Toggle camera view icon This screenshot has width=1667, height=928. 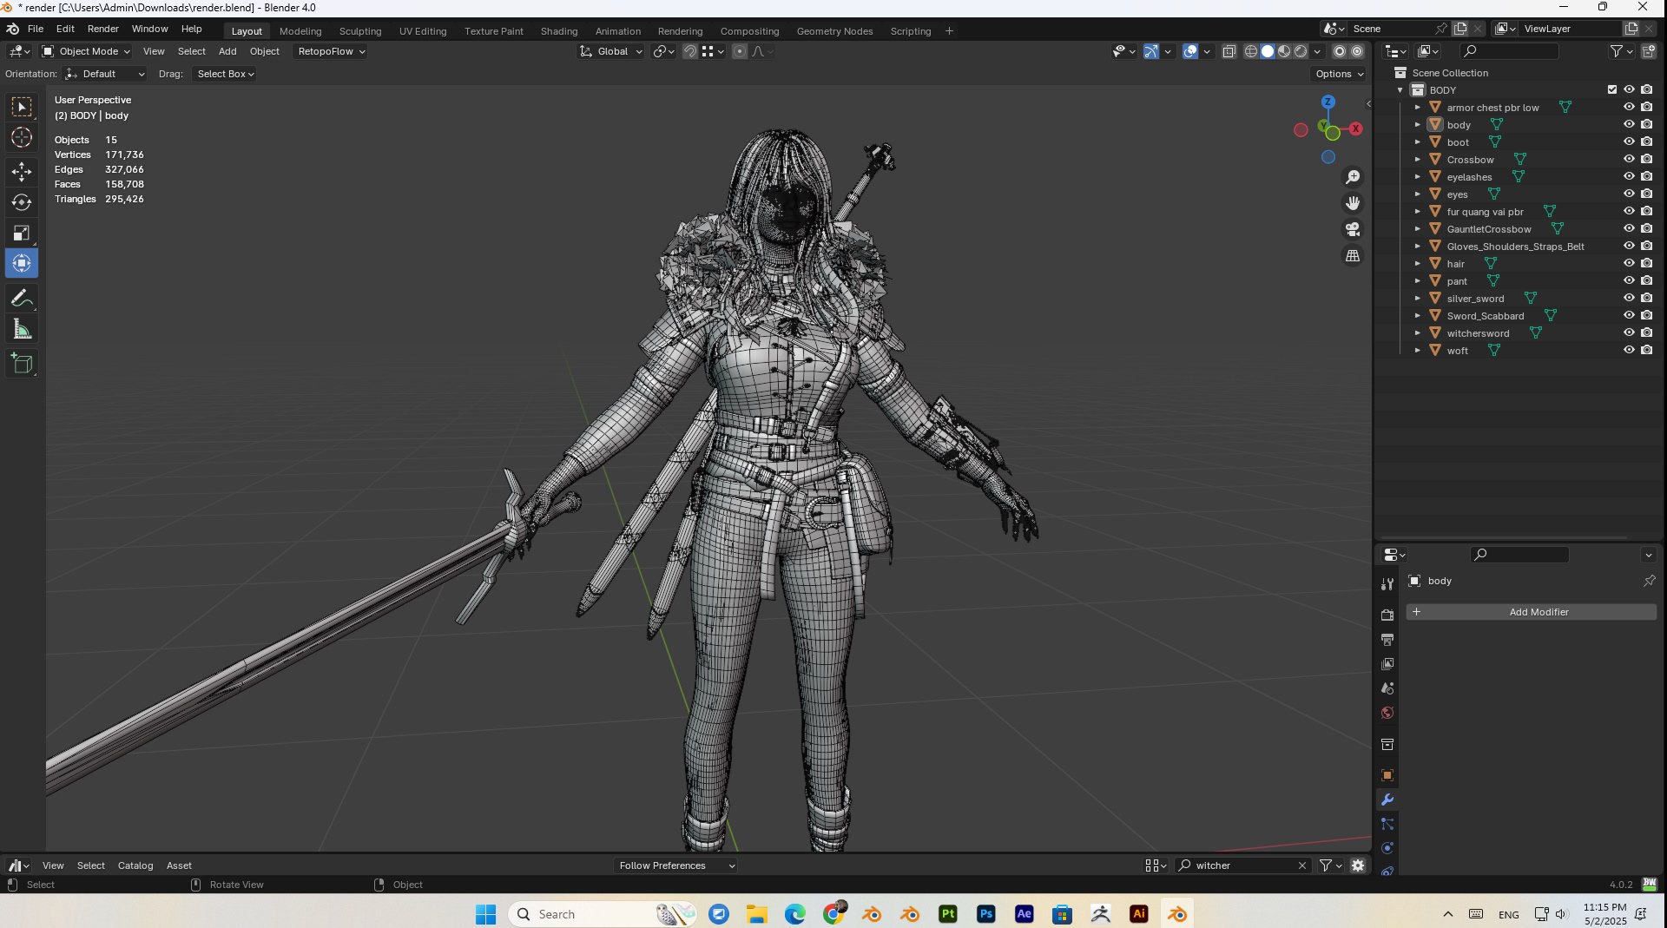pyautogui.click(x=1353, y=229)
